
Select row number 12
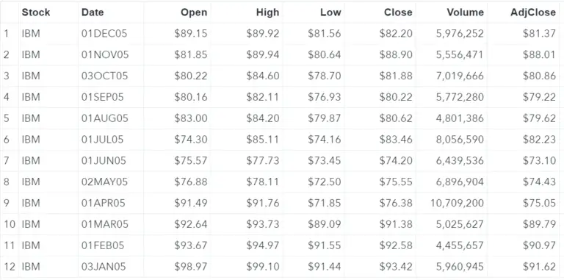[10, 267]
